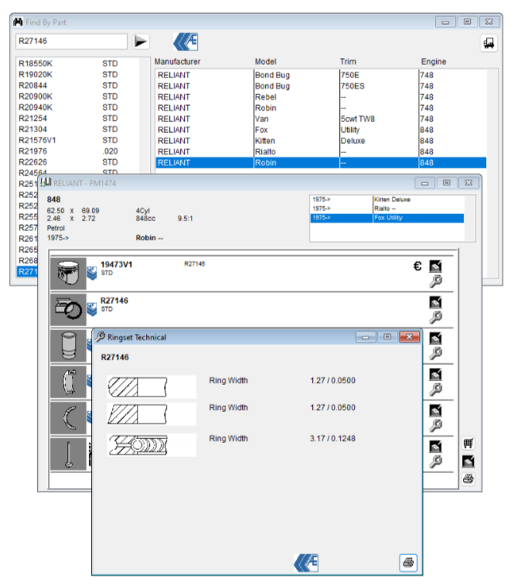Select part R21976 with .020 size

pyautogui.click(x=78, y=152)
